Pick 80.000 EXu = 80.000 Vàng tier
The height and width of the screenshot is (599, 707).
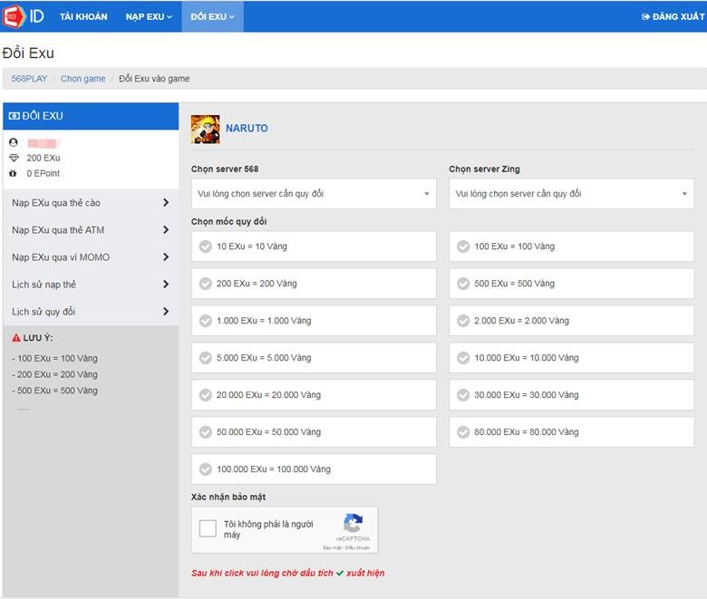coord(571,431)
